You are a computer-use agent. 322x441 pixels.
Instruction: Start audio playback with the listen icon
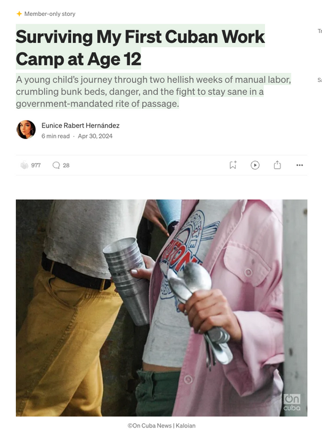[x=255, y=165]
